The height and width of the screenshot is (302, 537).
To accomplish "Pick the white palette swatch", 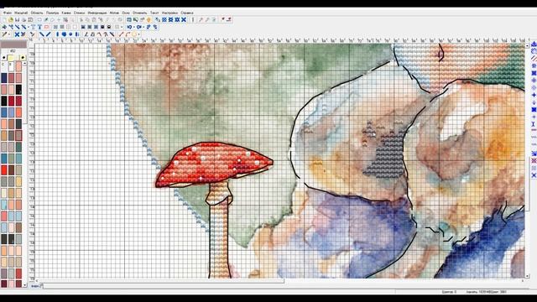I will 11,66.
